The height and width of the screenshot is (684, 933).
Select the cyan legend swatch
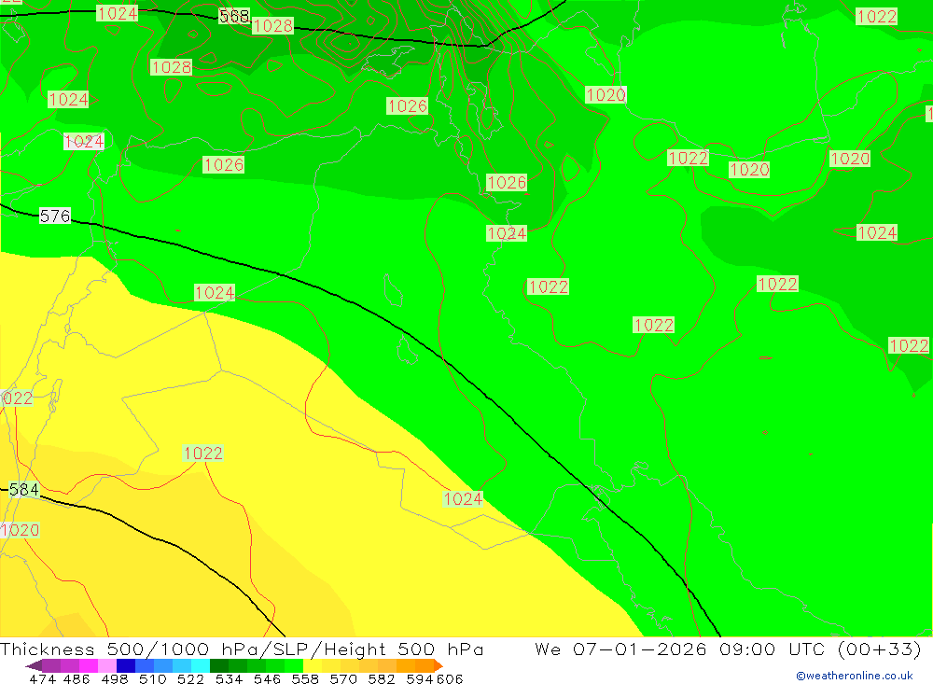point(201,665)
